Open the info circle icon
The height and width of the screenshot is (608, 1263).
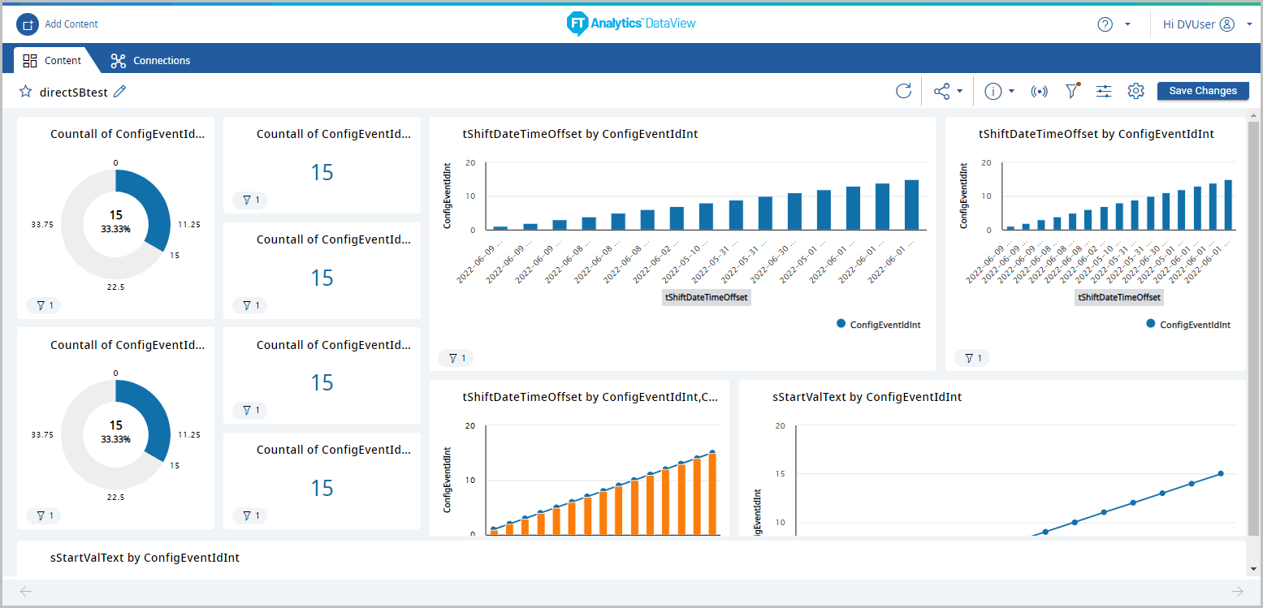tap(993, 91)
